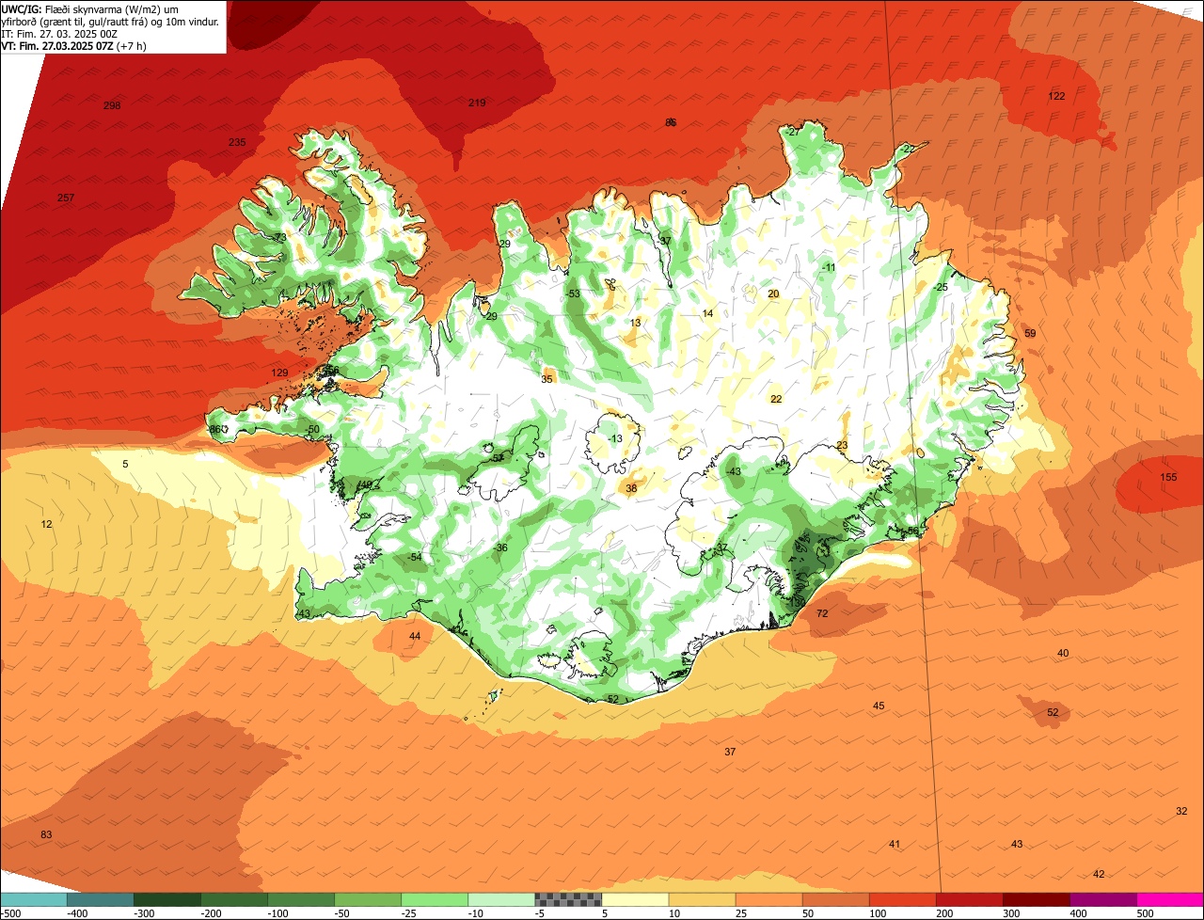Click the map value 59
The image size is (1204, 920).
(1030, 334)
